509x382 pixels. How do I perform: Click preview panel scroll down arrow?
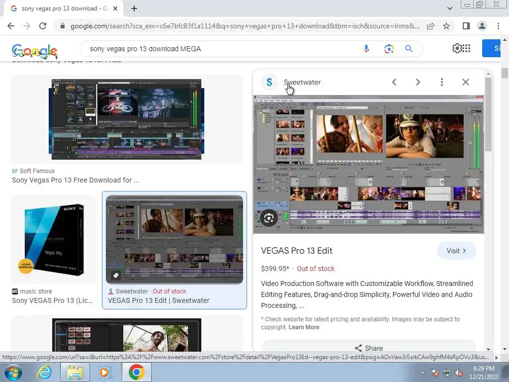coord(488,349)
